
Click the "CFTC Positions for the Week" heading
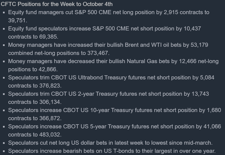(57, 4)
